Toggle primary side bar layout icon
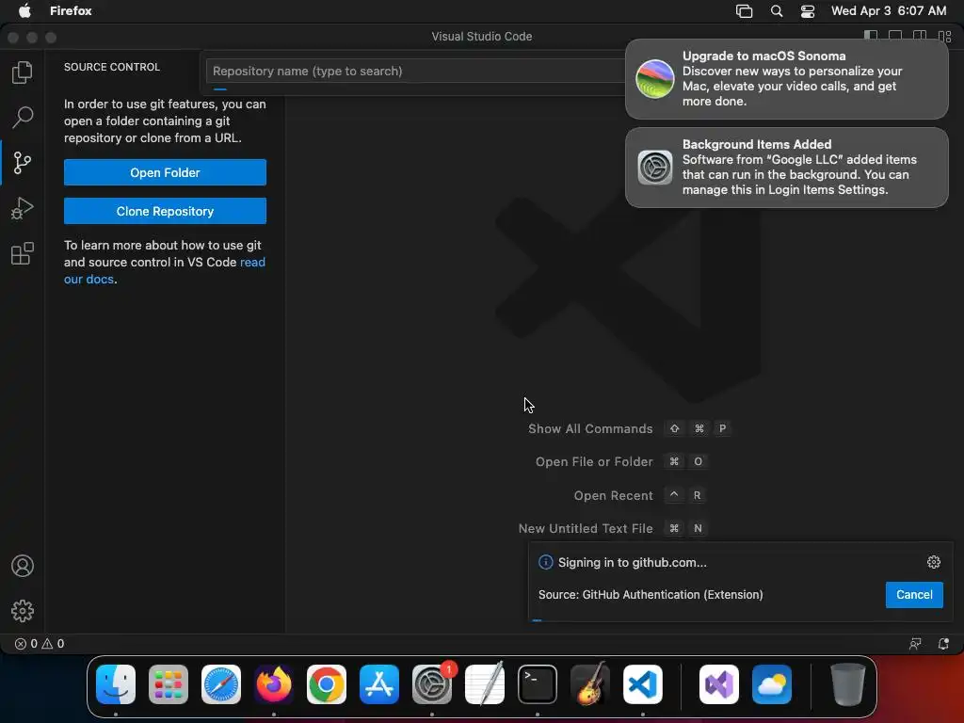 871,36
